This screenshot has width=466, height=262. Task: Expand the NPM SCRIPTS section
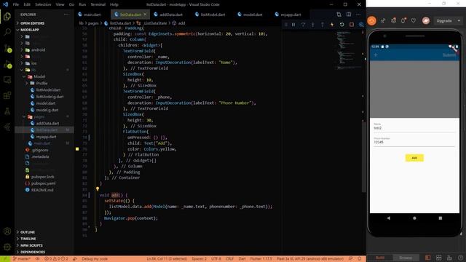coord(44,245)
